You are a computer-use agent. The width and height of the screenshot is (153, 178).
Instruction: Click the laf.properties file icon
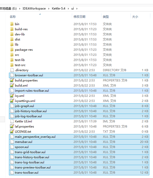click(x=12, y=126)
